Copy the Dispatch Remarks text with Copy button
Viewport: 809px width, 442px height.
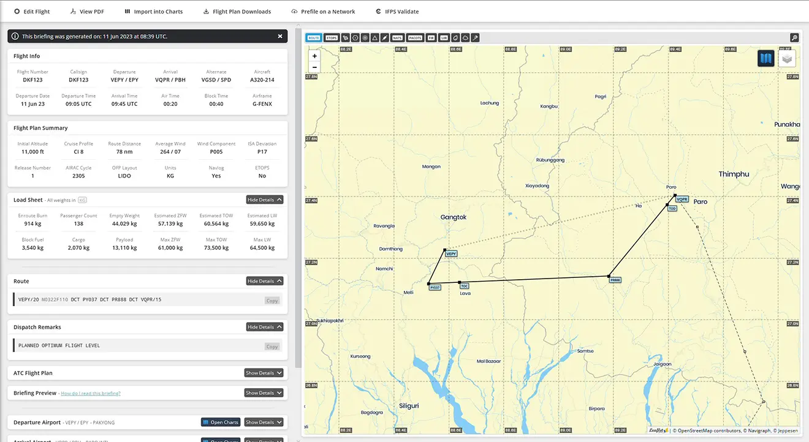272,346
